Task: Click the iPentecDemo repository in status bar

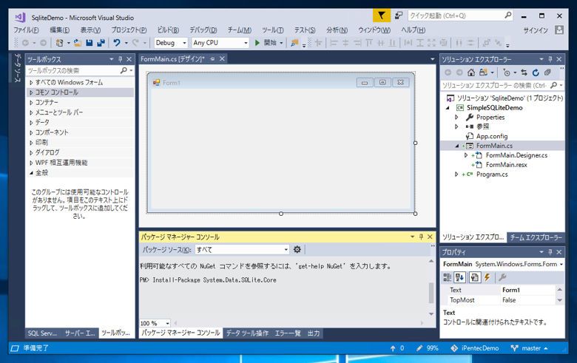Action: [475, 348]
